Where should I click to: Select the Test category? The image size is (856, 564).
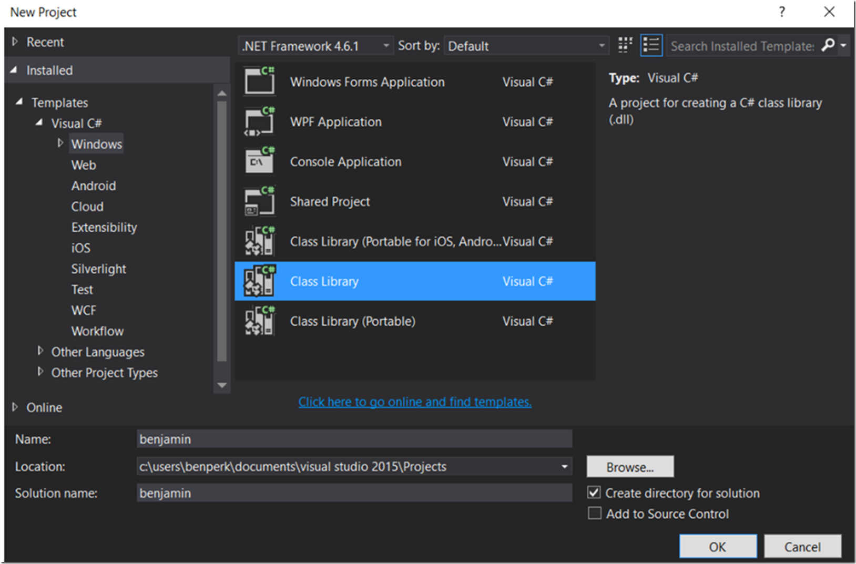(x=82, y=290)
